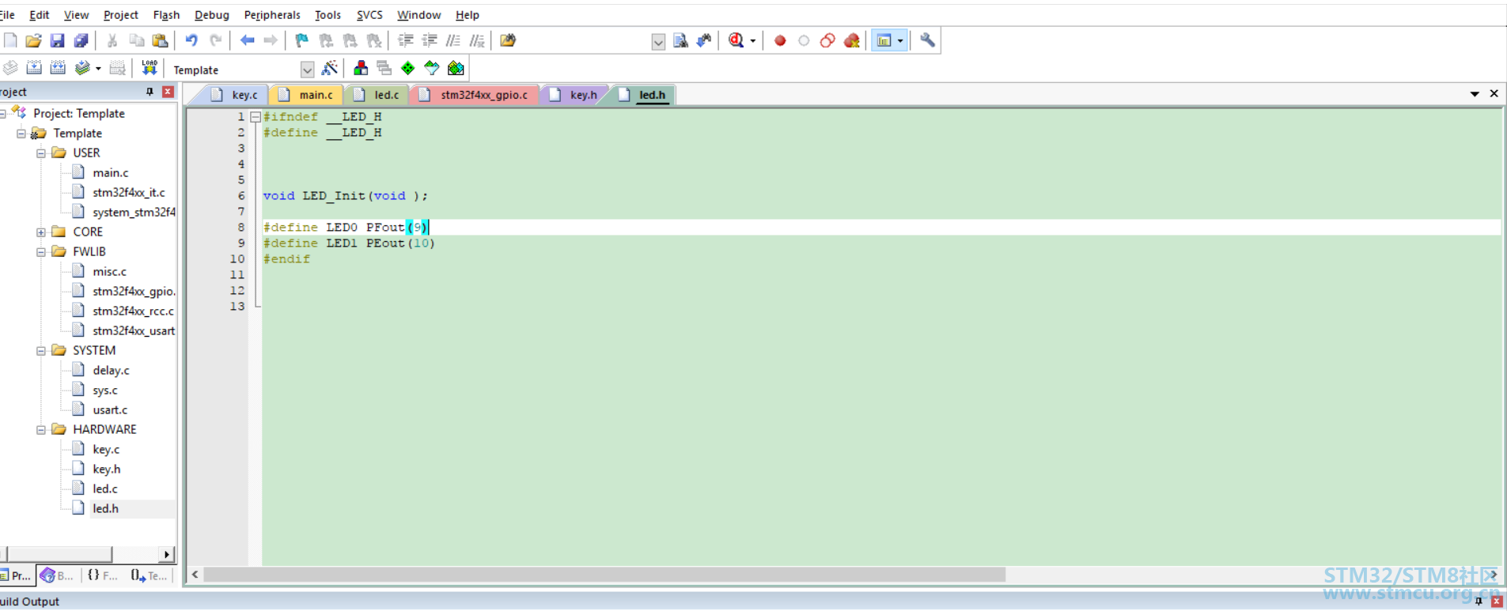
Task: Open the Project menu
Action: [120, 15]
